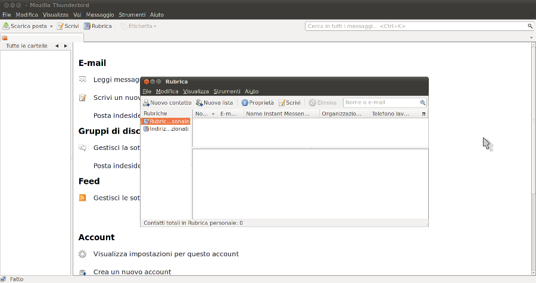Click the magnifier icon in global search
Viewport: 536px width, 283px height.
pyautogui.click(x=530, y=26)
